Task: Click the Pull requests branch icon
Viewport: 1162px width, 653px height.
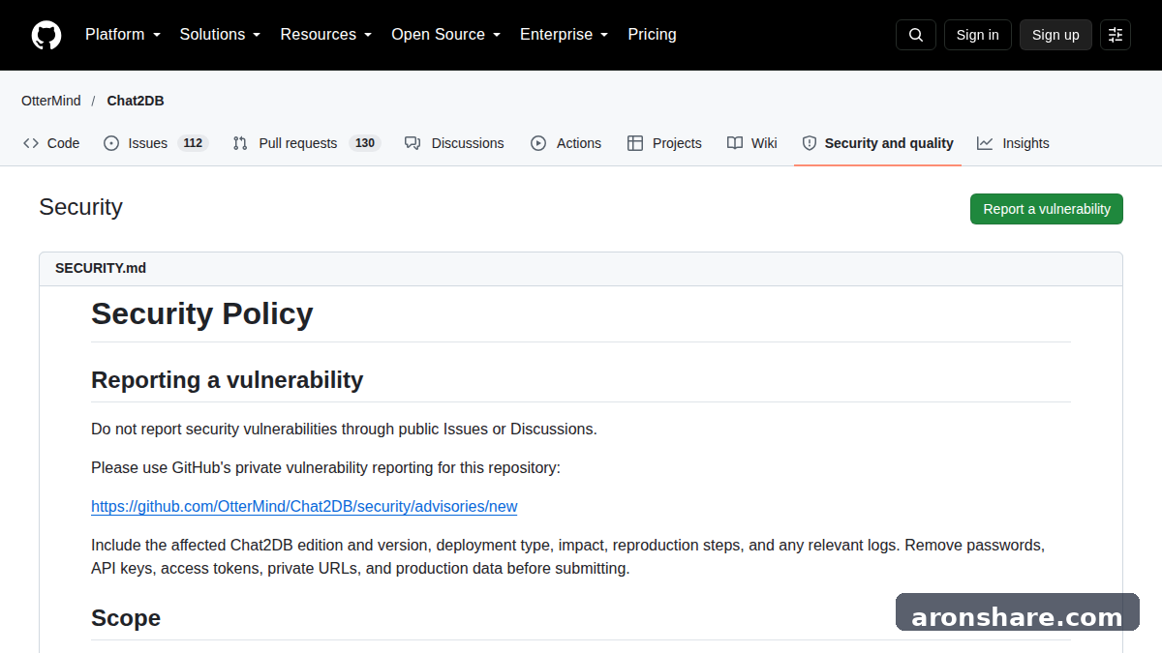Action: (x=240, y=143)
